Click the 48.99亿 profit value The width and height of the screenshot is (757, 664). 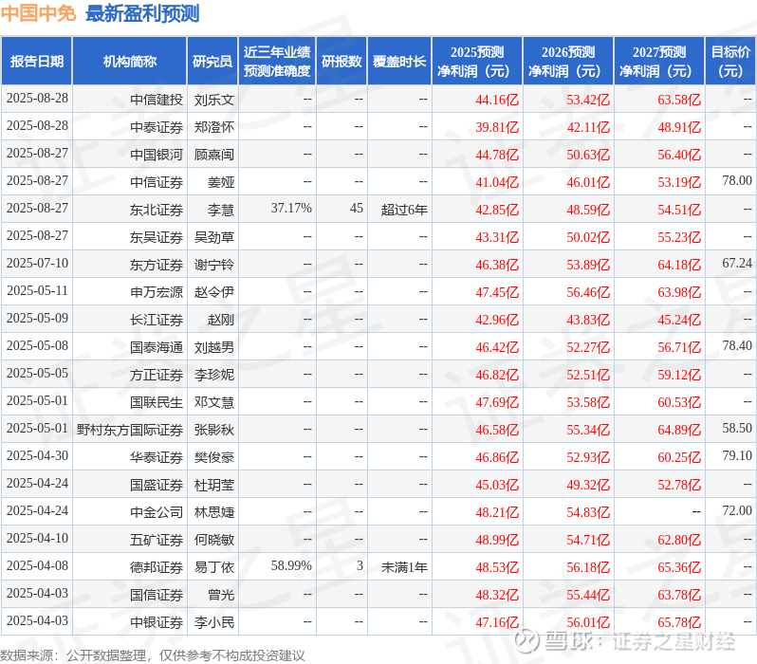click(x=497, y=541)
